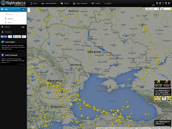Image resolution: width=172 pixels, height=129 pixels.
Task: Open the flightradar24 mobile apps ad
Action: (163, 95)
